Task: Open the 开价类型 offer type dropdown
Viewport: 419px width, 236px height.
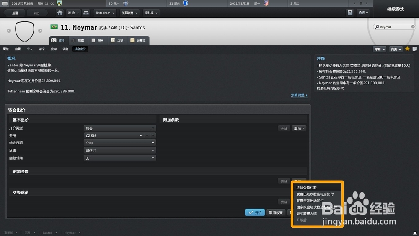Action: click(120, 128)
